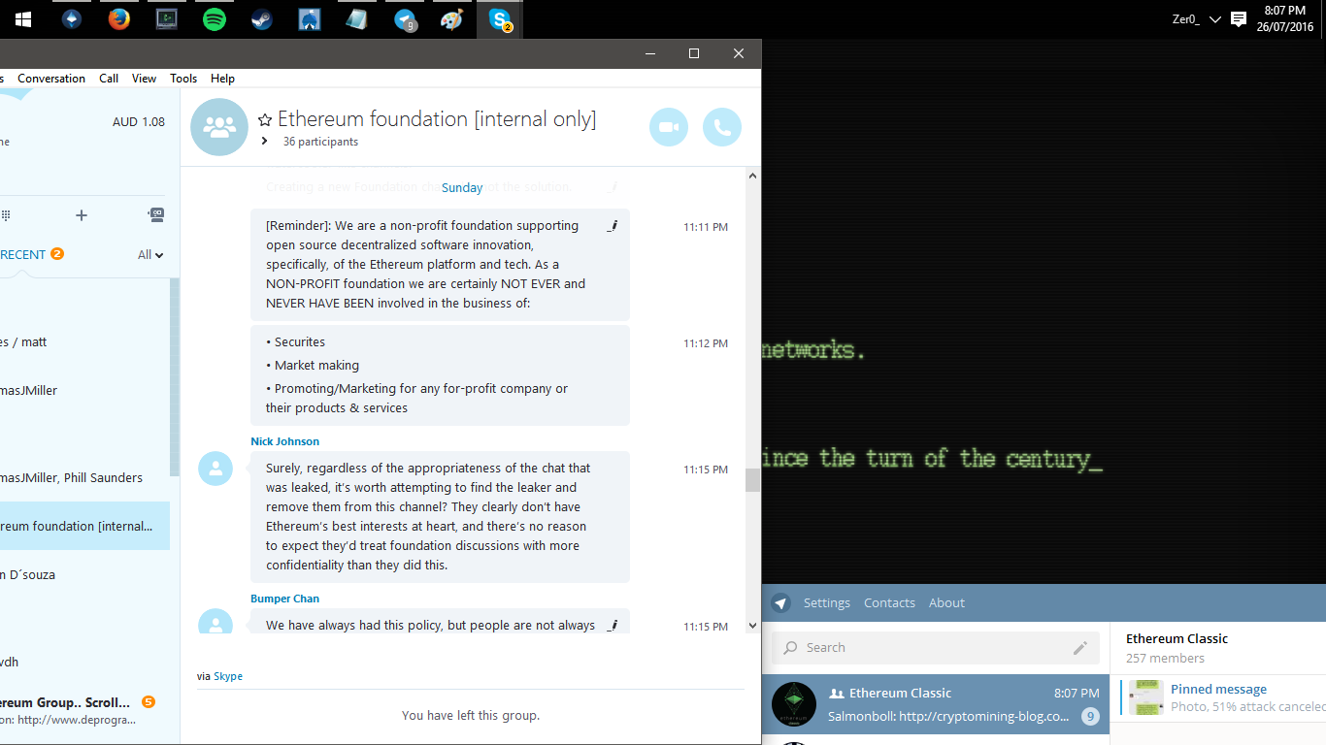Open the Ethereum Group.. Scroll conversation
This screenshot has width=1326, height=745.
(x=84, y=710)
